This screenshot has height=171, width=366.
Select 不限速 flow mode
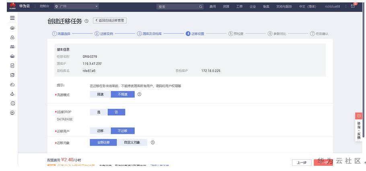123,94
